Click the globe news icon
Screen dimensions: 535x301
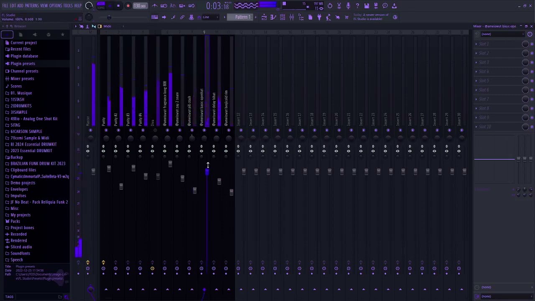395,17
